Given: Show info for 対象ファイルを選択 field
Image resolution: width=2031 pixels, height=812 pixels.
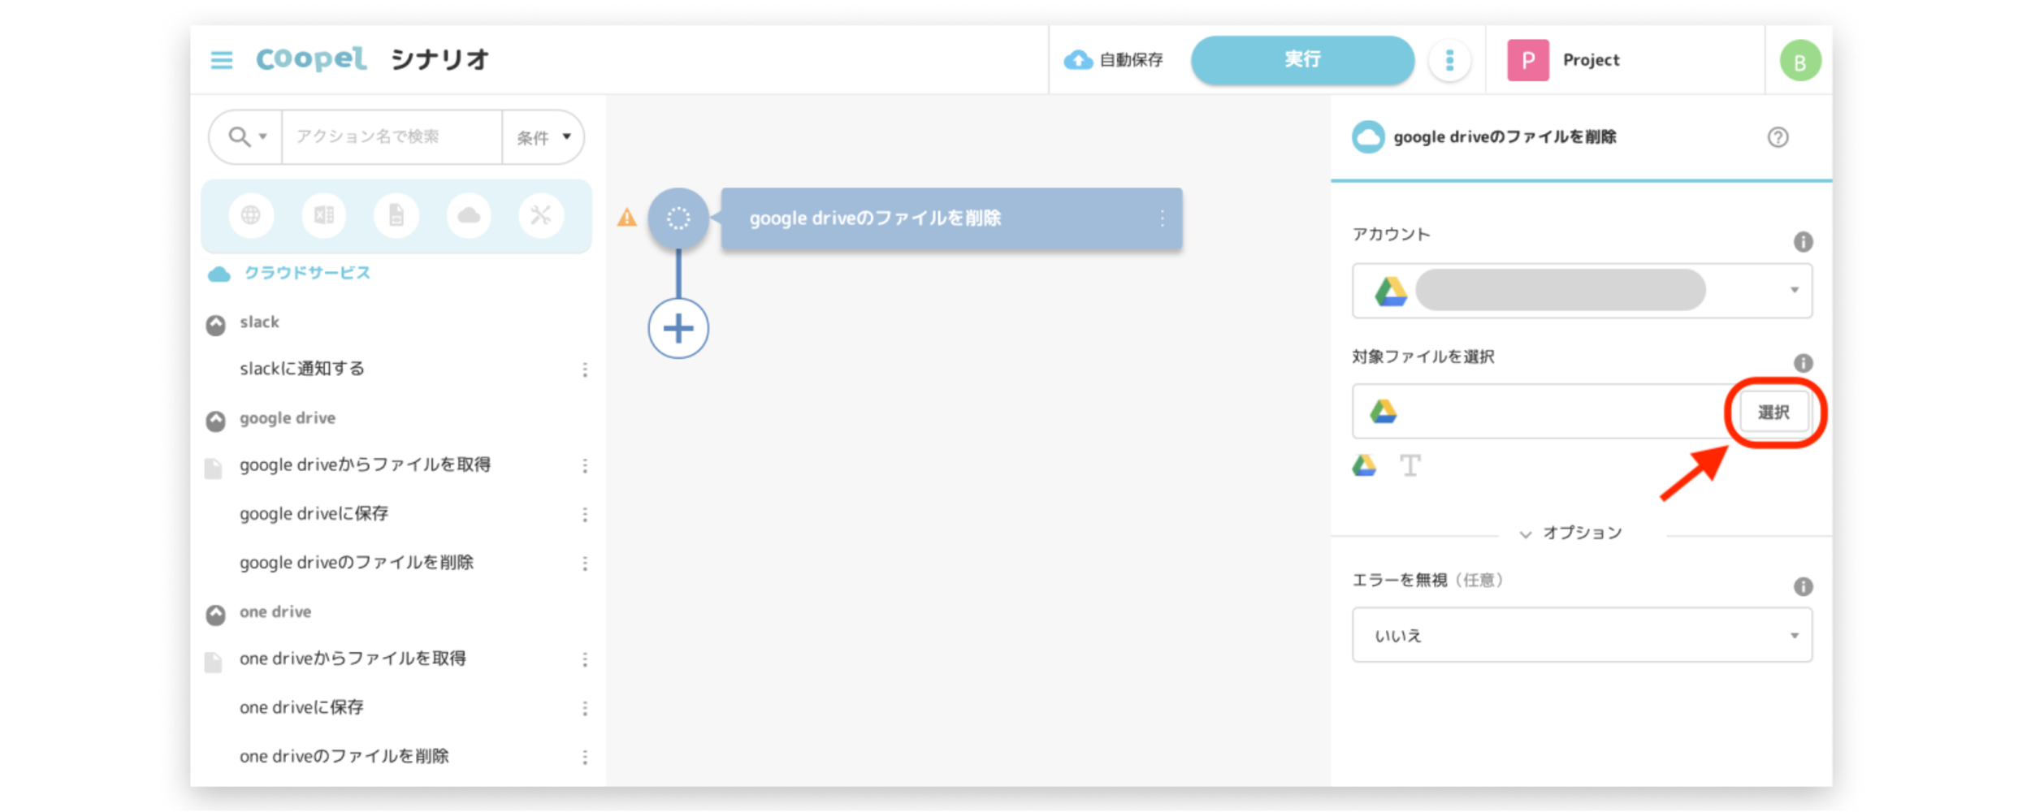Looking at the screenshot, I should tap(1803, 363).
